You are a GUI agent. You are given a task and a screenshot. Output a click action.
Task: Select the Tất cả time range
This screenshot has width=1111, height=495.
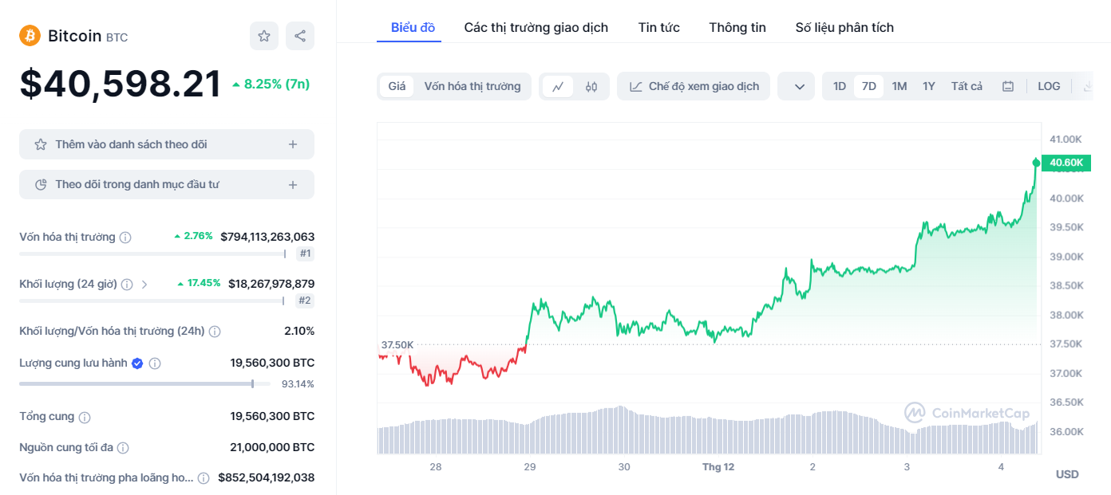pyautogui.click(x=967, y=85)
